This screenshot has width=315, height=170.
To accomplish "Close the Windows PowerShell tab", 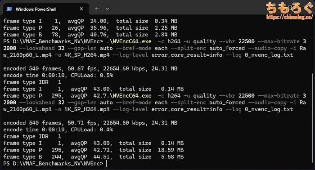I will [x=81, y=9].
